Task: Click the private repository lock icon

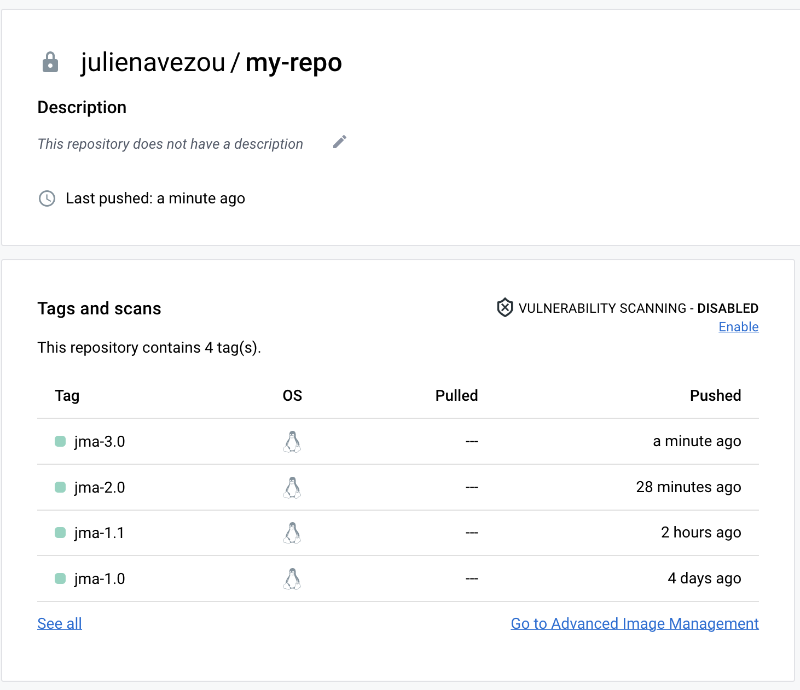Action: coord(50,62)
